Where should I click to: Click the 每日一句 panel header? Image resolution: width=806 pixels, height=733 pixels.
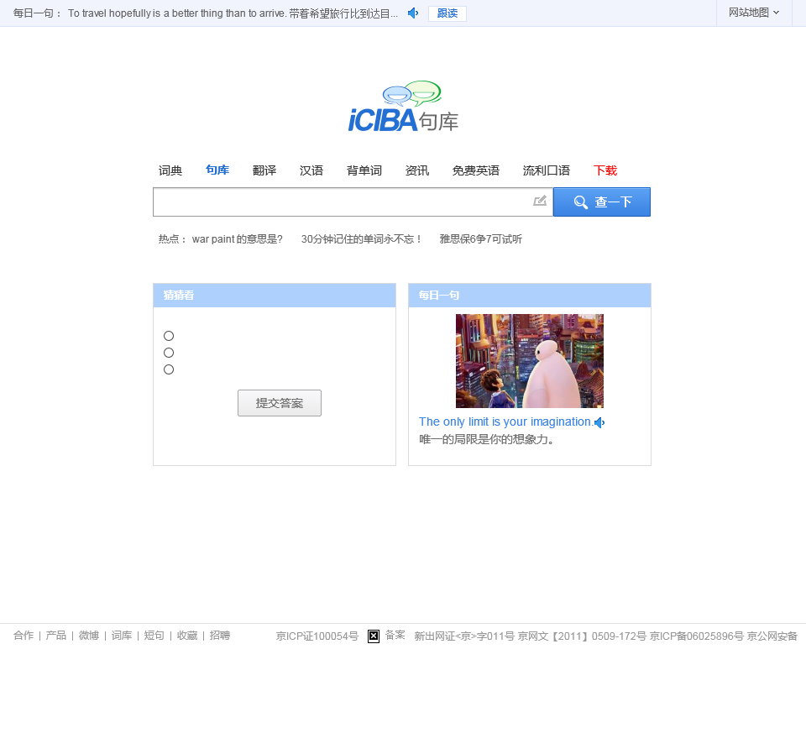pyautogui.click(x=530, y=295)
